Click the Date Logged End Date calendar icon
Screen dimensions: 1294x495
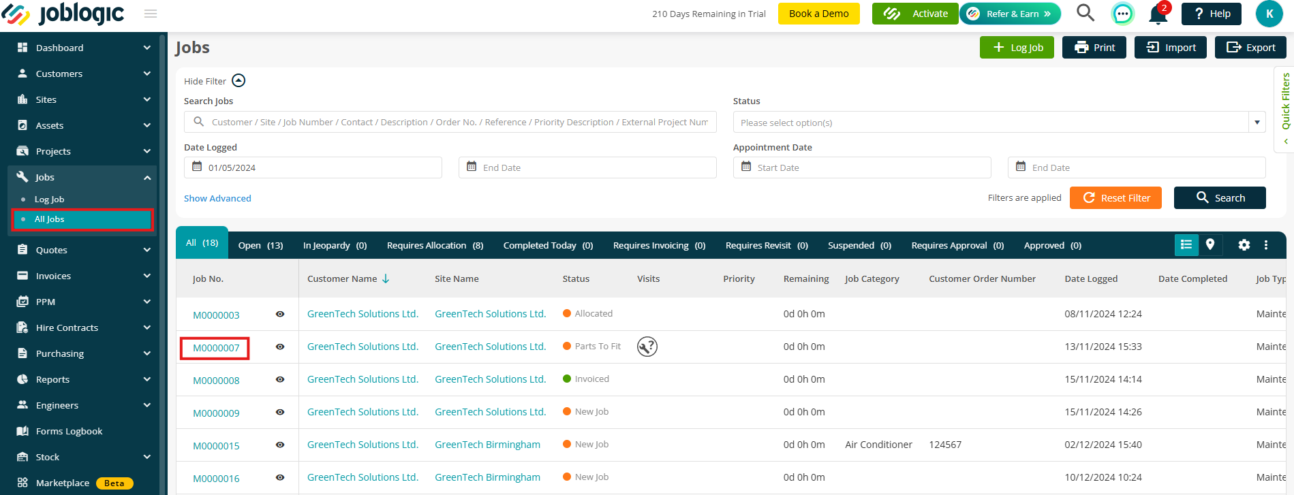click(x=472, y=167)
